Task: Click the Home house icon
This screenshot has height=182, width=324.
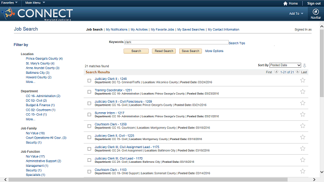Action: [286, 4]
